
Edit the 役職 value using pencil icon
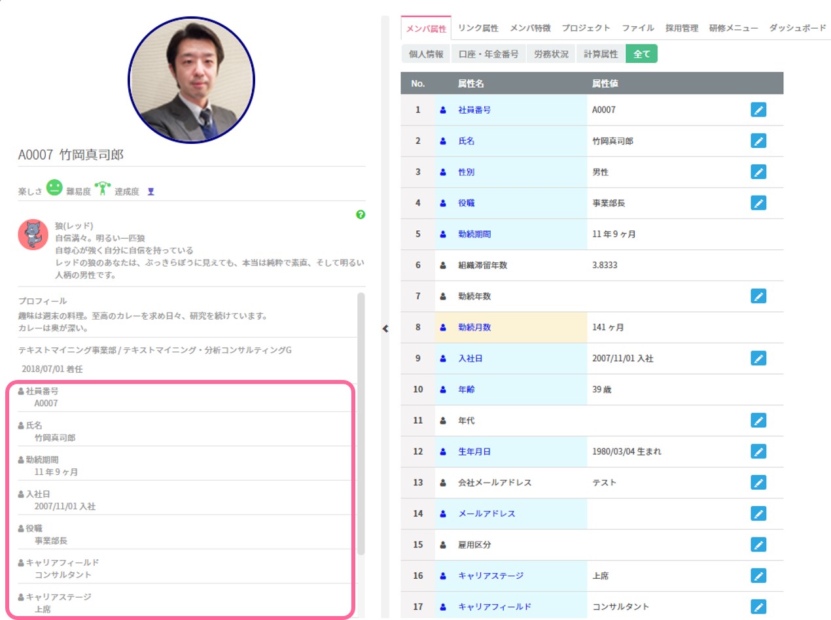coord(758,203)
